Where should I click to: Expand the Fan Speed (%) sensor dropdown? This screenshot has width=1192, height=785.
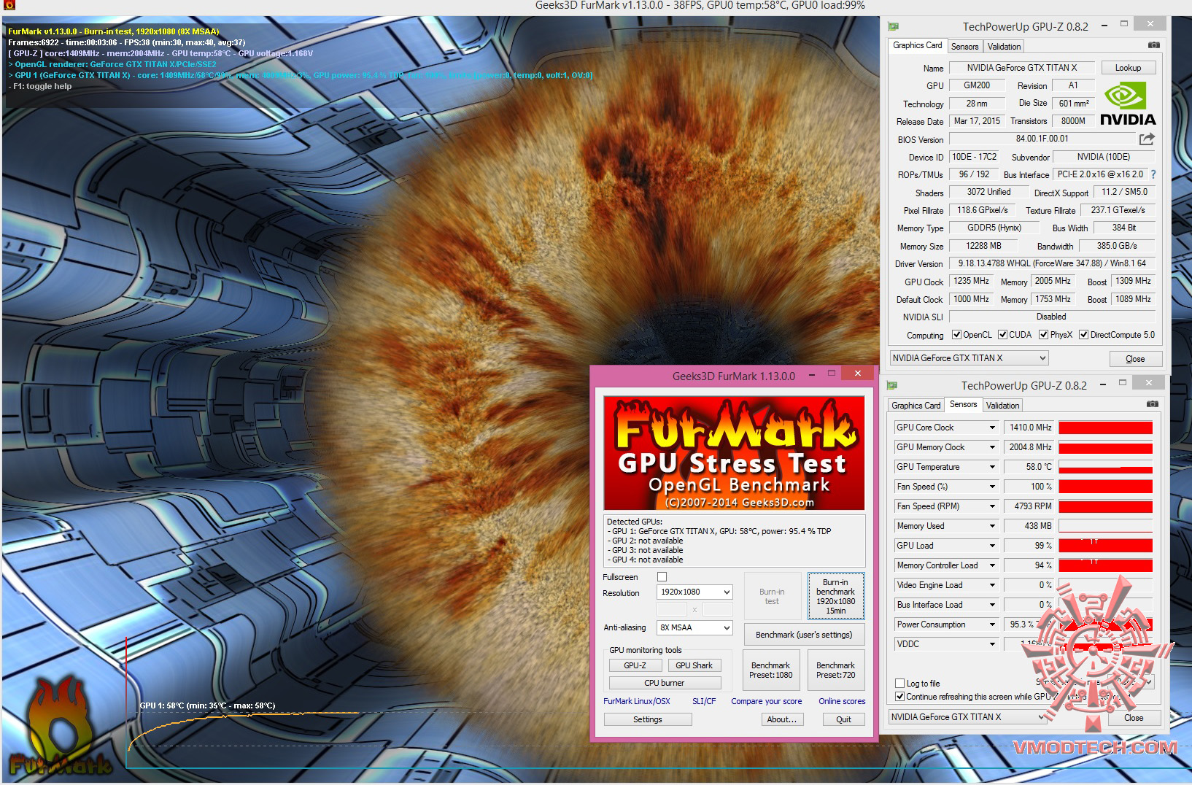[x=992, y=487]
